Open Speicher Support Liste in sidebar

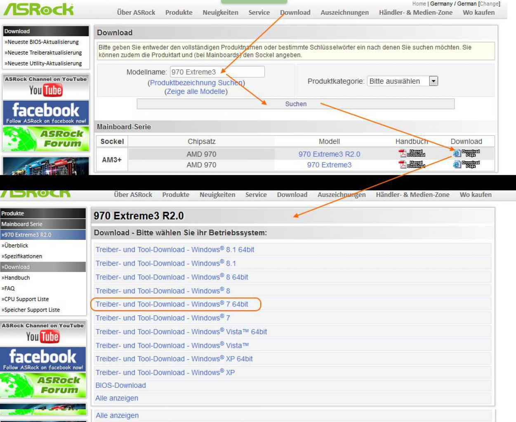[x=31, y=310]
